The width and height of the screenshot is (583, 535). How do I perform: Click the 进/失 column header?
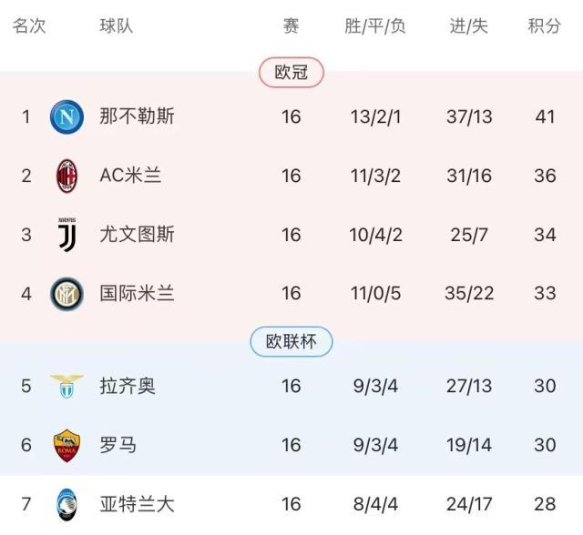click(x=469, y=26)
